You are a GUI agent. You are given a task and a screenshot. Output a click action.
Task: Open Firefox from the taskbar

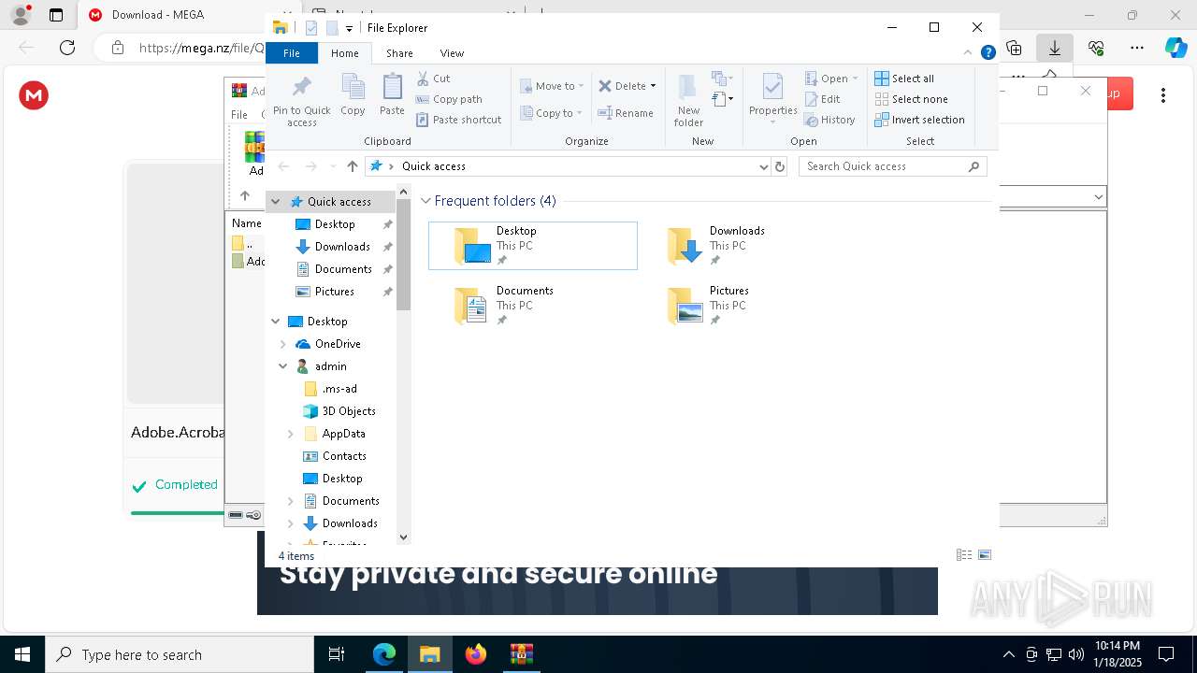476,654
